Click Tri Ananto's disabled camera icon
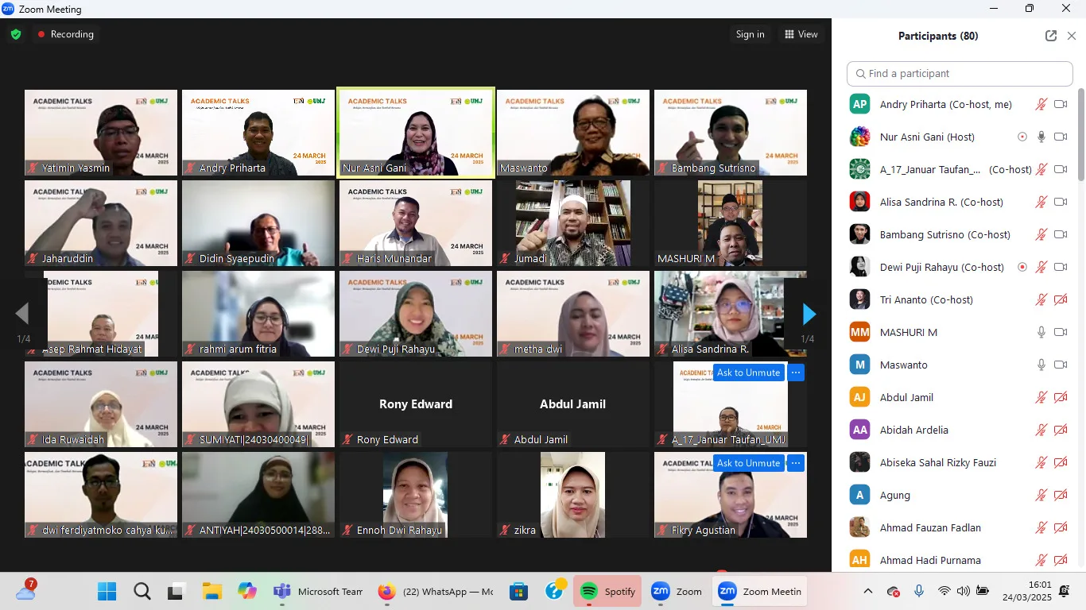1086x610 pixels. pos(1060,299)
